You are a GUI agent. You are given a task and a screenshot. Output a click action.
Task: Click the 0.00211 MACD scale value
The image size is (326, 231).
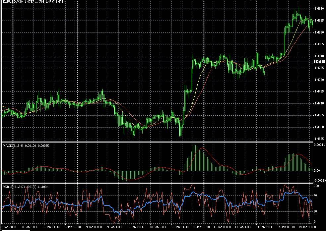319,145
